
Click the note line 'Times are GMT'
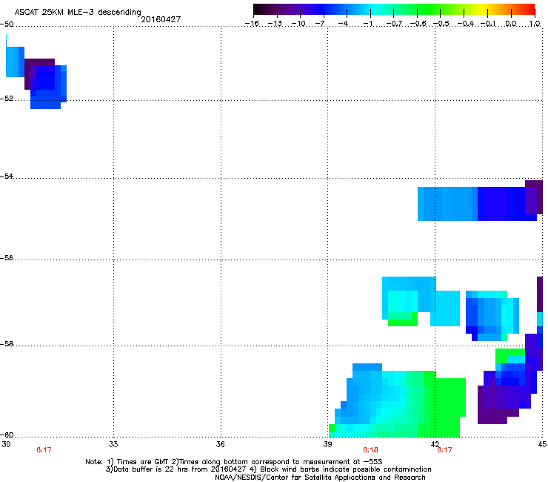(x=234, y=462)
